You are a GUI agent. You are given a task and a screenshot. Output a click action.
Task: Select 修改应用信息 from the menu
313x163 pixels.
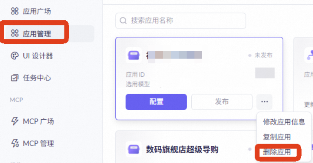pos(284,122)
